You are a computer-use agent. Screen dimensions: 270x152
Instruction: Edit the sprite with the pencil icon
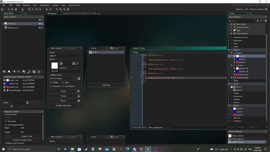pos(78,63)
